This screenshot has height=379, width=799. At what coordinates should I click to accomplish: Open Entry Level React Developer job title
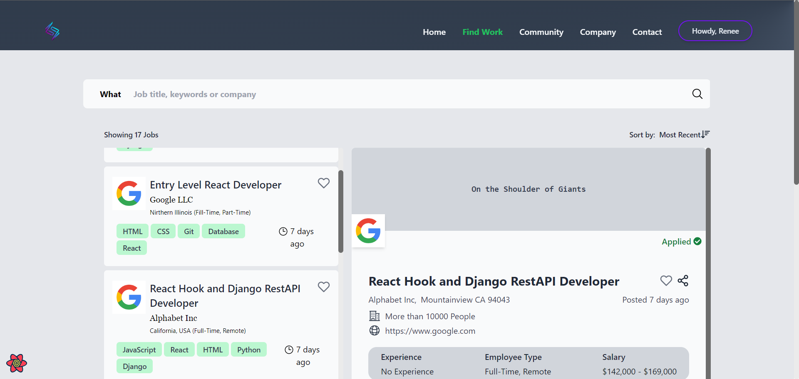click(x=216, y=185)
